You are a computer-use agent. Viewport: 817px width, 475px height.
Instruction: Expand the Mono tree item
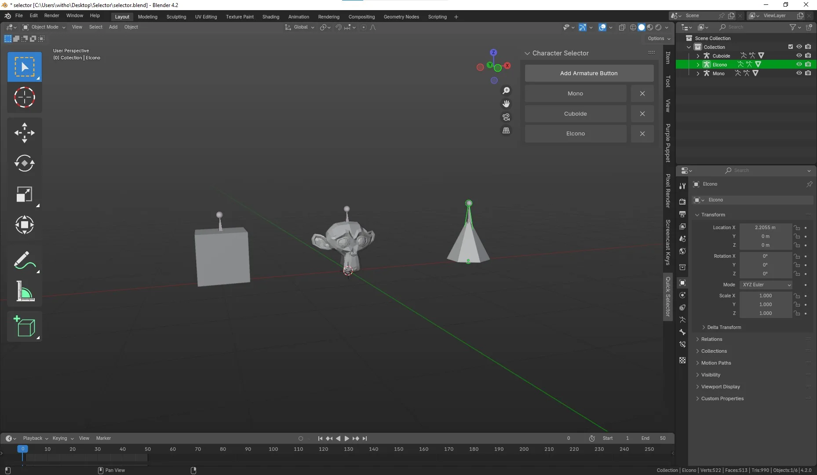click(698, 73)
